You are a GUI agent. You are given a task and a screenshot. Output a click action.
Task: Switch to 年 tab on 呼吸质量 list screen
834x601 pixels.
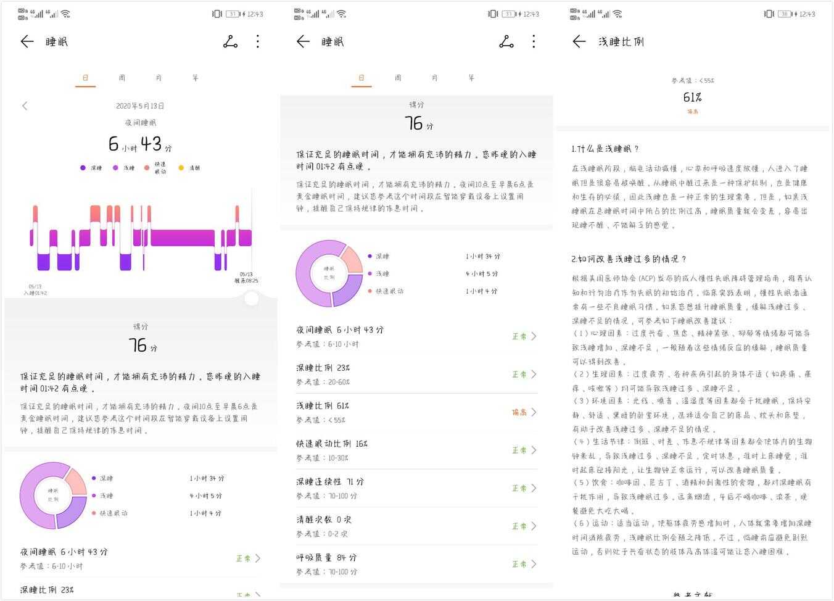point(471,78)
